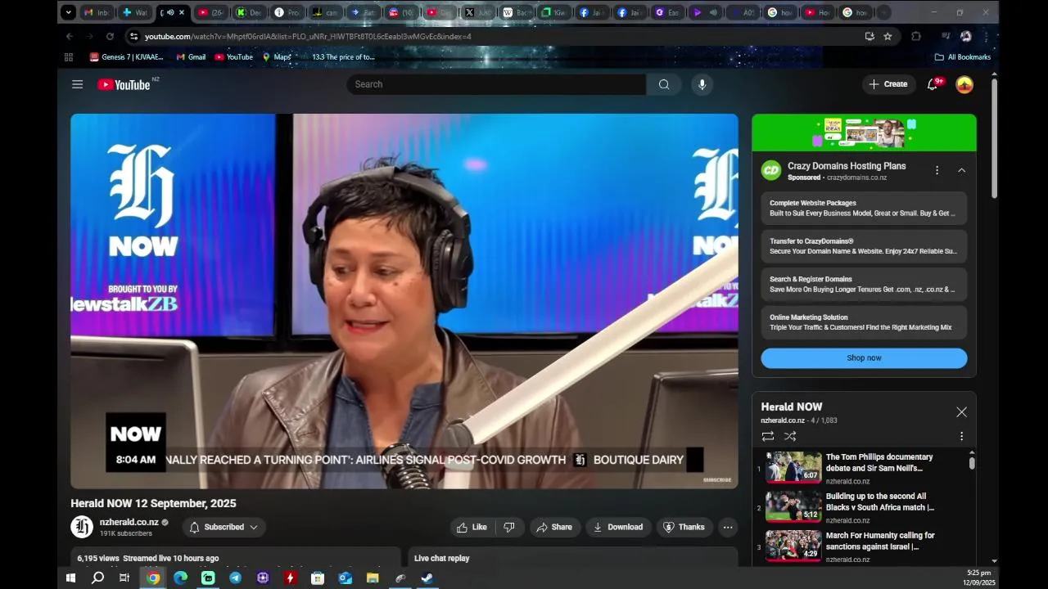
Task: Open the Chrome apps grid icon
Action: (69, 57)
